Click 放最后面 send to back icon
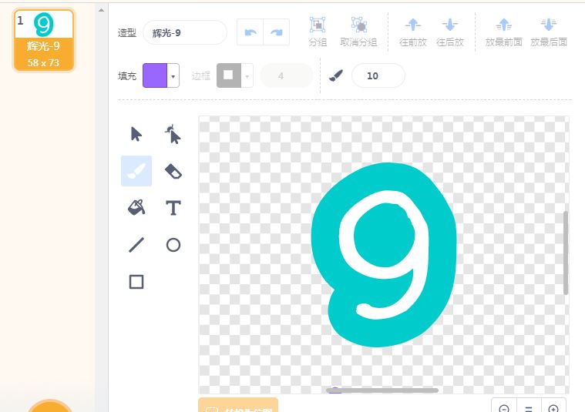 point(549,25)
